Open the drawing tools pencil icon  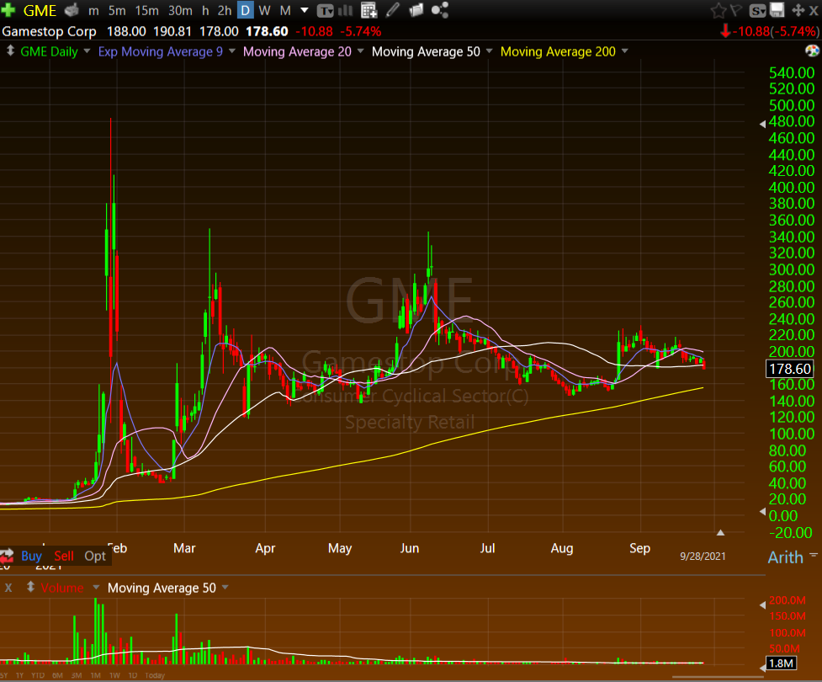click(x=392, y=10)
